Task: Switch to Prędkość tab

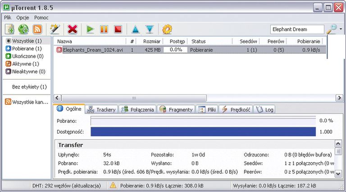Action: pyautogui.click(x=236, y=109)
